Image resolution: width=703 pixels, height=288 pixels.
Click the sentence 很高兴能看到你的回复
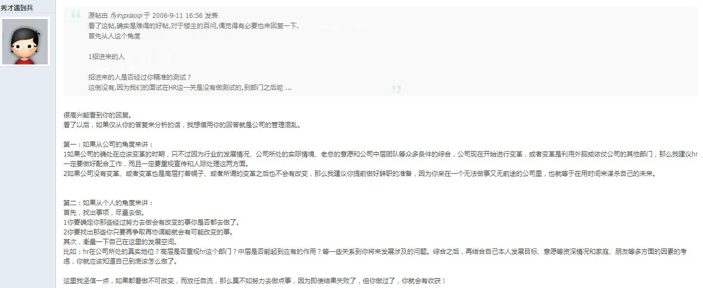(97, 115)
